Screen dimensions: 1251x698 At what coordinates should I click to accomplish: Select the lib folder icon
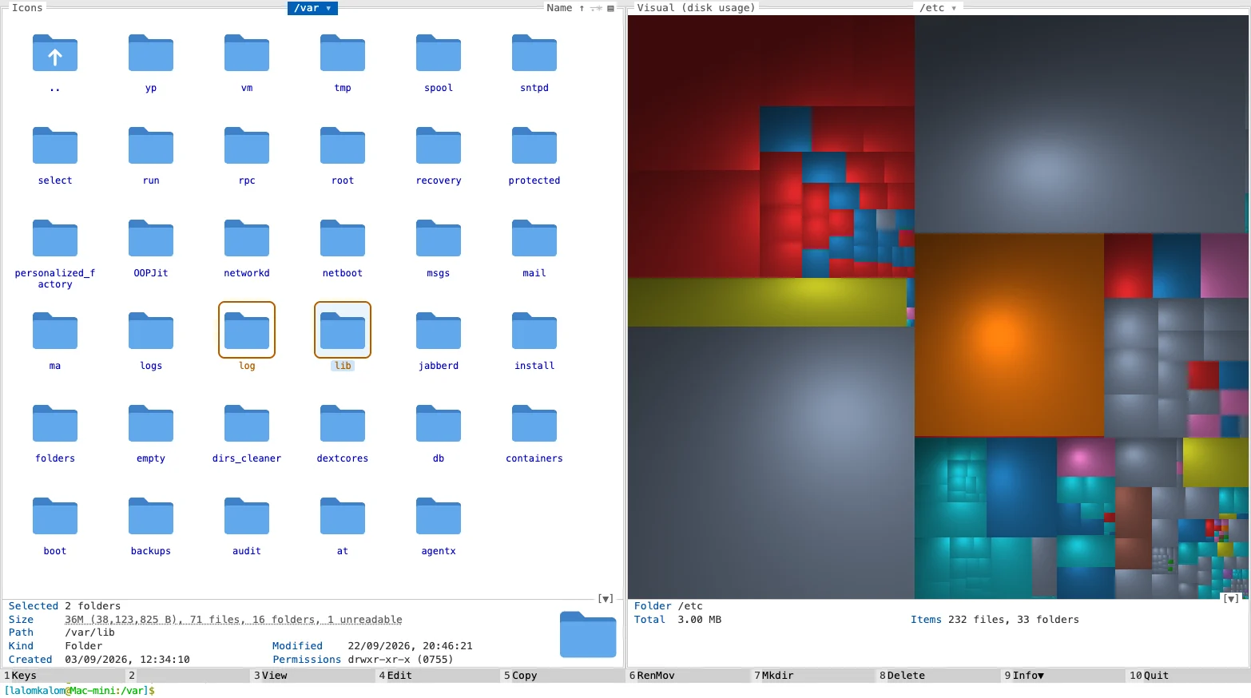tap(343, 330)
